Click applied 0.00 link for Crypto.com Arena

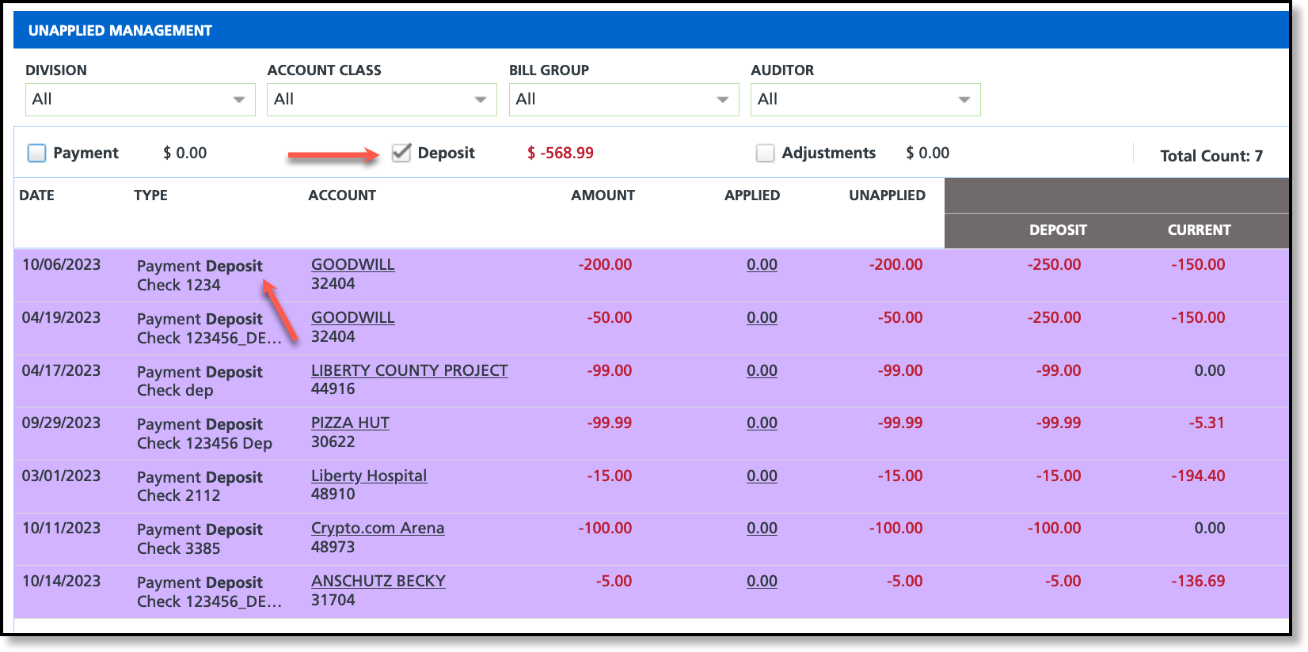[762, 529]
